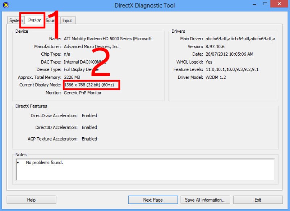This screenshot has height=211, width=290.
Task: Click the WHQL Logo'd Yes value
Action: [x=208, y=62]
